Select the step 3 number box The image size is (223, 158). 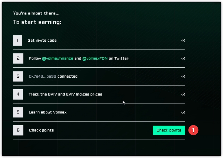pos(18,76)
